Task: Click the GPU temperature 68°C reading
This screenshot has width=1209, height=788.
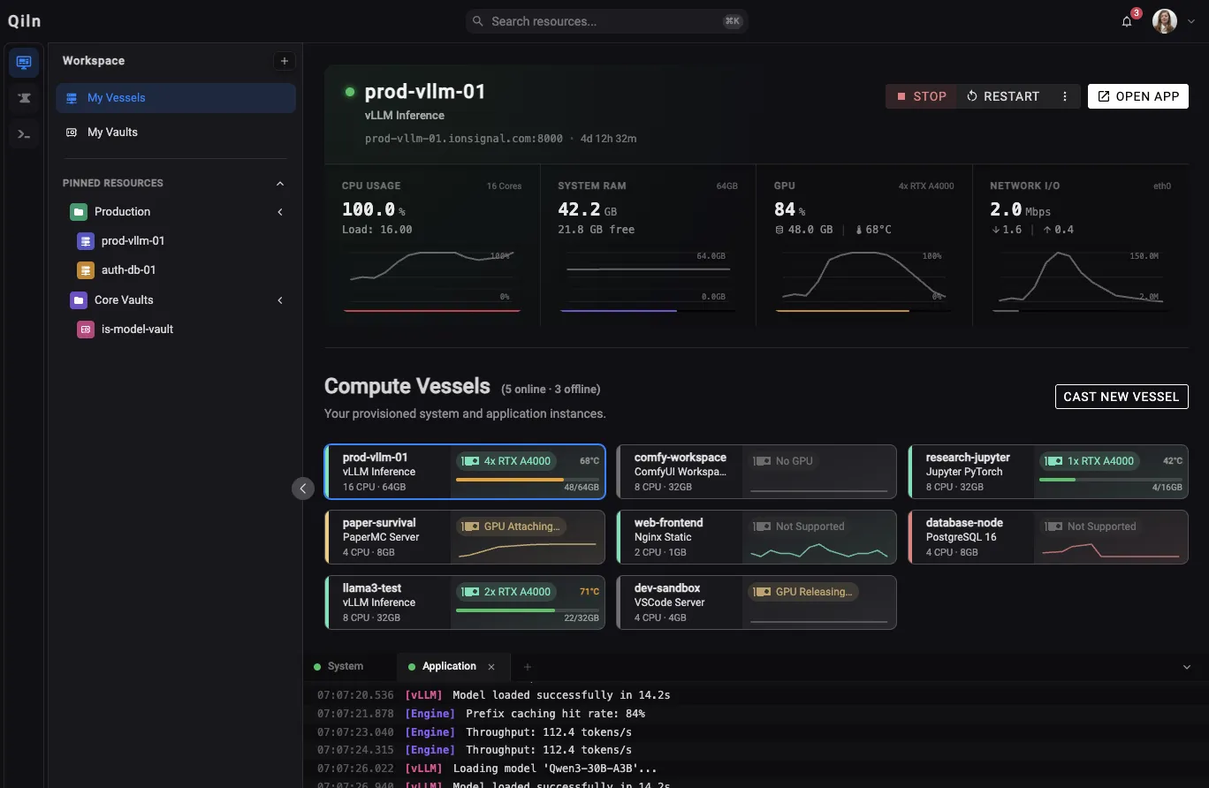Action: [x=873, y=230]
